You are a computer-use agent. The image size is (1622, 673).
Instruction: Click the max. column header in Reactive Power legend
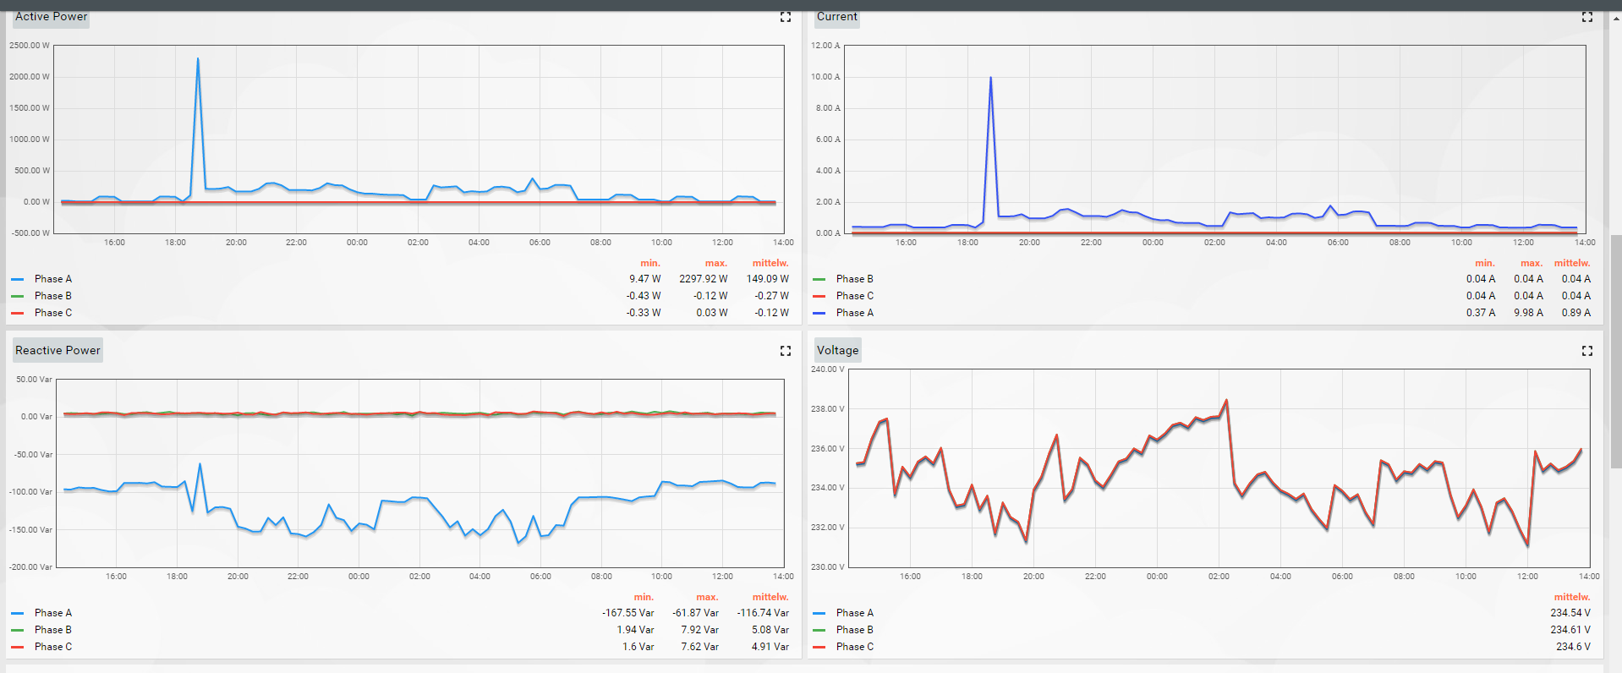[x=707, y=597]
